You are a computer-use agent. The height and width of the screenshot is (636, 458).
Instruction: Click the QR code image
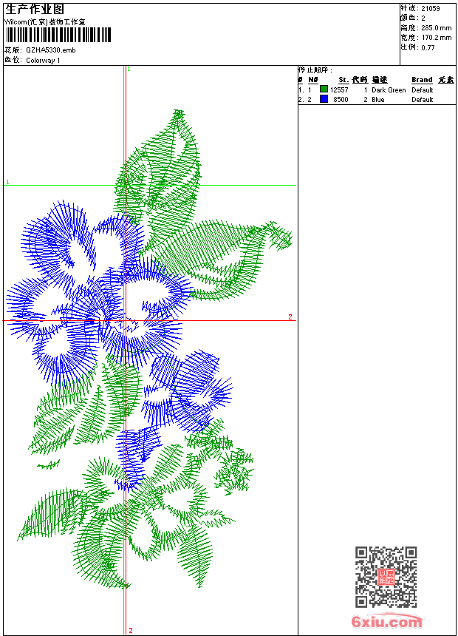[x=386, y=577]
